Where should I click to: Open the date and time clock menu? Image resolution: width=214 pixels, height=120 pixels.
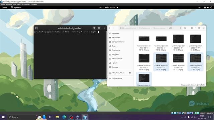click(x=107, y=7)
